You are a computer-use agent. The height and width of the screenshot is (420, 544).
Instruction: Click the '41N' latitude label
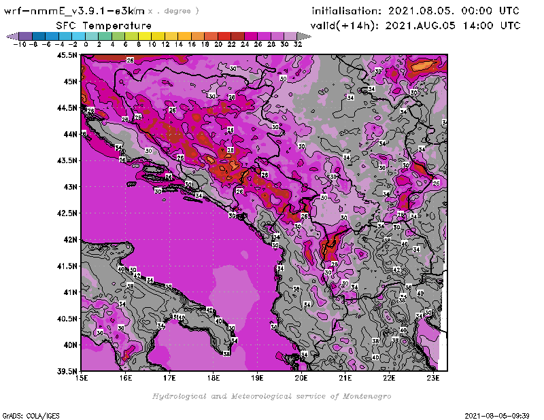click(70, 292)
